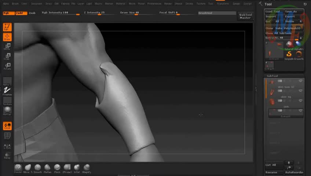The height and width of the screenshot is (176, 311).
Task: Click Make PolyMesh3D button
Action: pyautogui.click(x=289, y=28)
